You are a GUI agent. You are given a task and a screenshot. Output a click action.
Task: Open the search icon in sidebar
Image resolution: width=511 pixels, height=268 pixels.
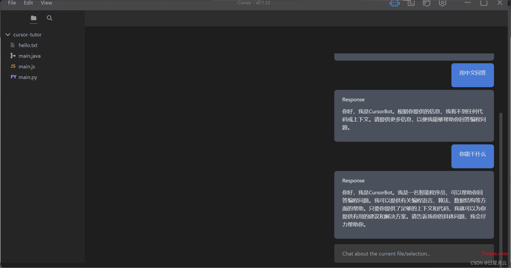coord(50,18)
